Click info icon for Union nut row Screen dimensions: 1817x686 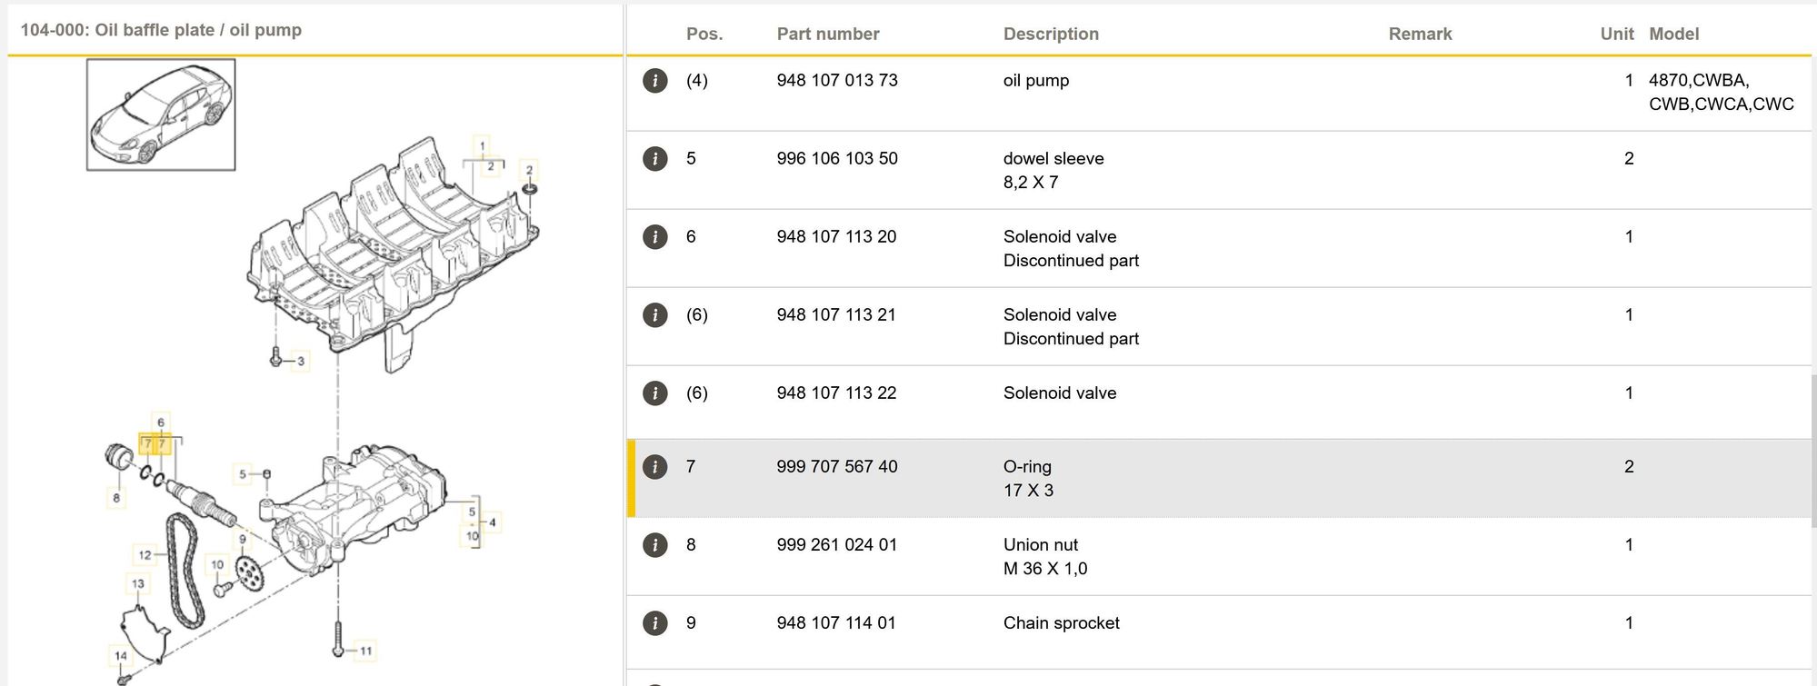click(x=654, y=545)
